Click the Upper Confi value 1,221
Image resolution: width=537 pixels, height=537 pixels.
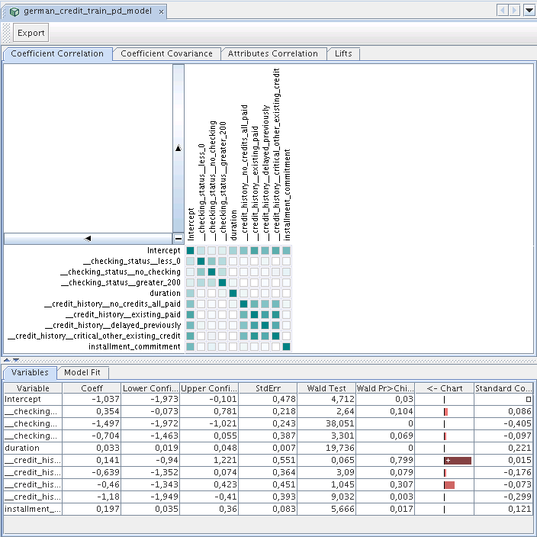[x=225, y=460]
